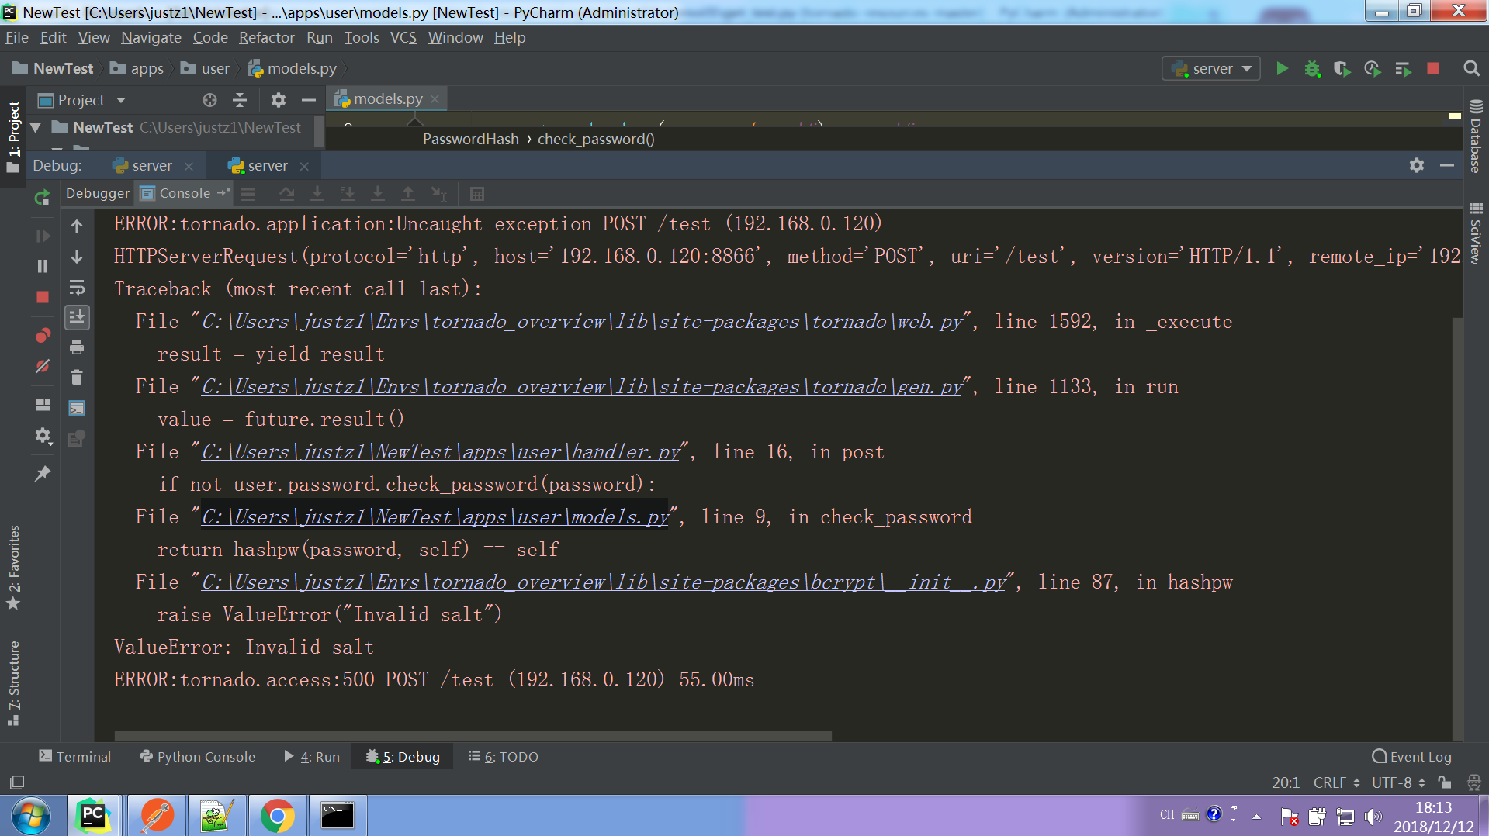The height and width of the screenshot is (836, 1489).
Task: Open the VCS menu
Action: 403,37
